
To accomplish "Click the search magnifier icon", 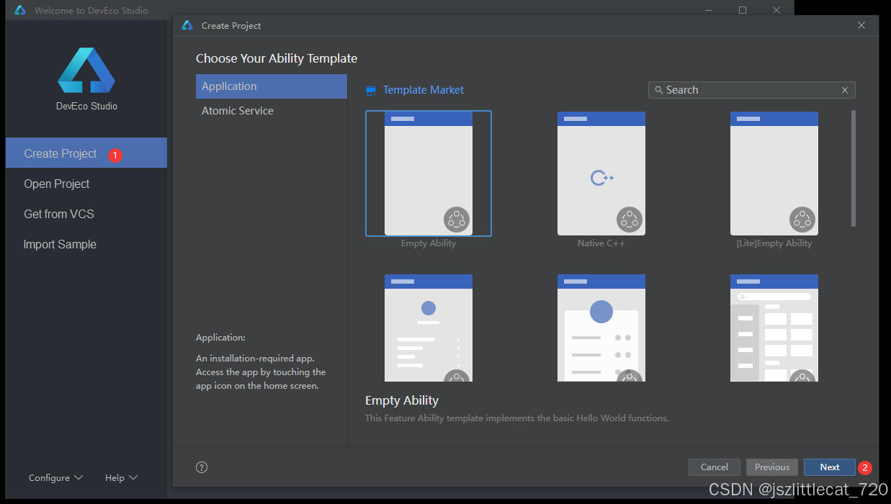I will click(658, 90).
